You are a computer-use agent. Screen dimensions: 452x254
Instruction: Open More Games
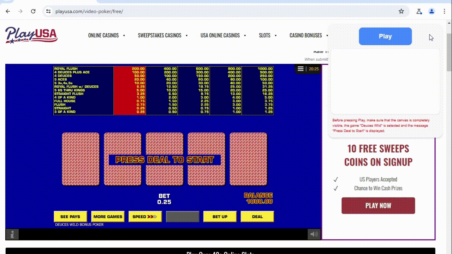tap(108, 217)
